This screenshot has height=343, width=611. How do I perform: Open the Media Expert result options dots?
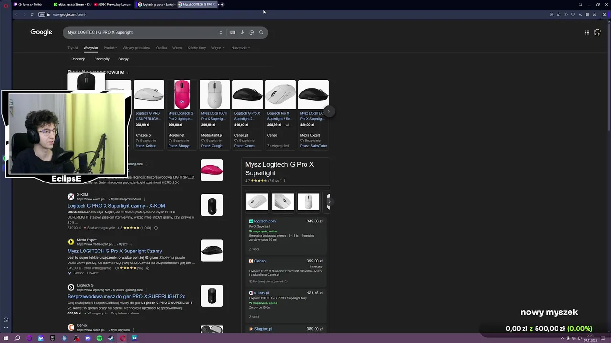pos(131,244)
